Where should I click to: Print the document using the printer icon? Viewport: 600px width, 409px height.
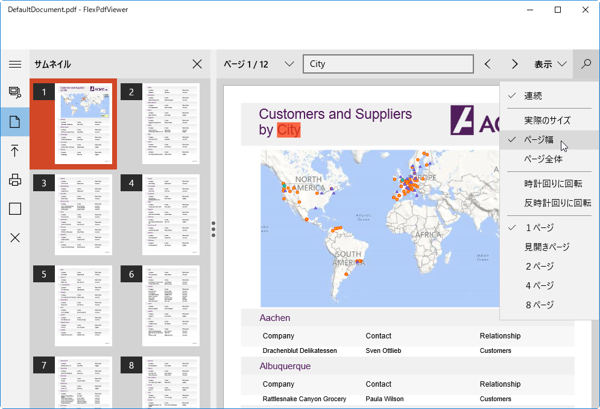15,180
